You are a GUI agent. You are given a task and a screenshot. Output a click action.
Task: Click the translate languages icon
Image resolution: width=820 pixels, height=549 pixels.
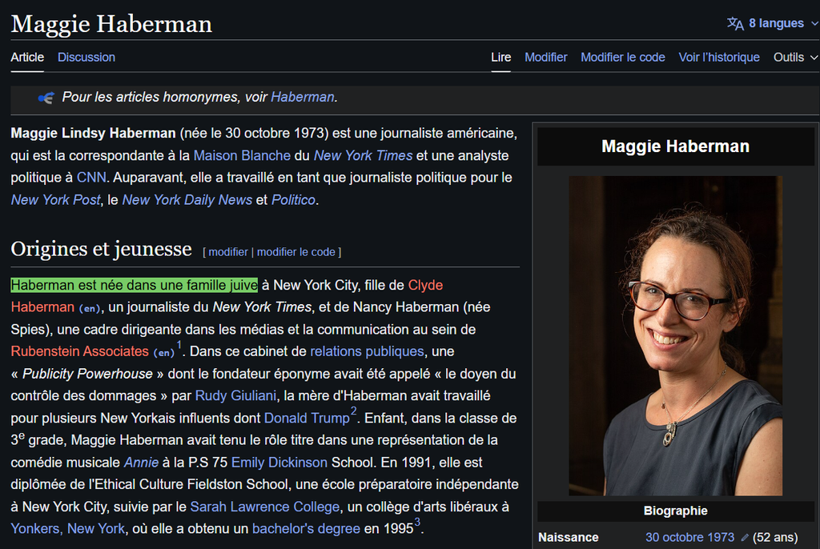click(735, 23)
